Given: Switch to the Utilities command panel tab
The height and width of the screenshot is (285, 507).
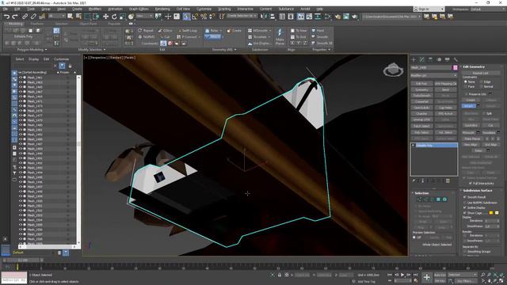Looking at the screenshot, I should 456,59.
